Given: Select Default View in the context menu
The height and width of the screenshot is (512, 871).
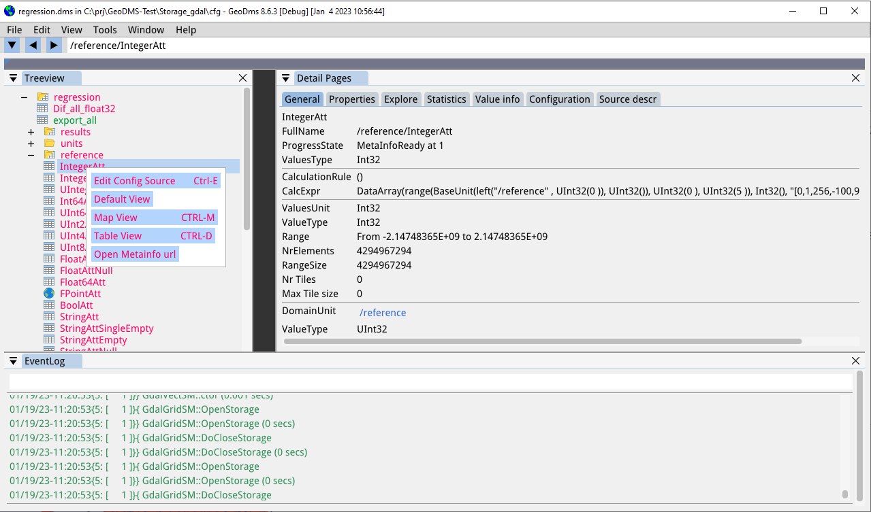Looking at the screenshot, I should (121, 199).
